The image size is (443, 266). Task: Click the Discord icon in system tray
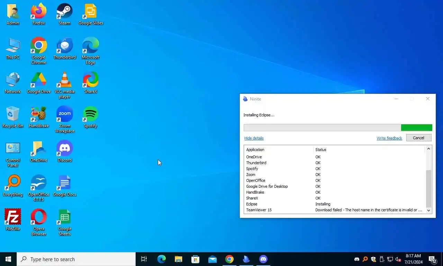357,259
